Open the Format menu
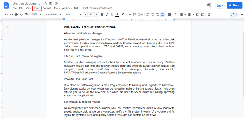Viewport: 245px width, 119px height. [47, 8]
